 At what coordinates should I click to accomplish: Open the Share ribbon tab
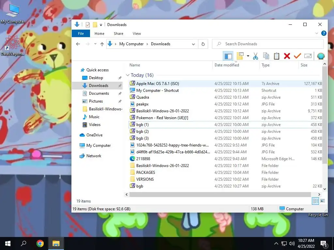click(x=118, y=34)
